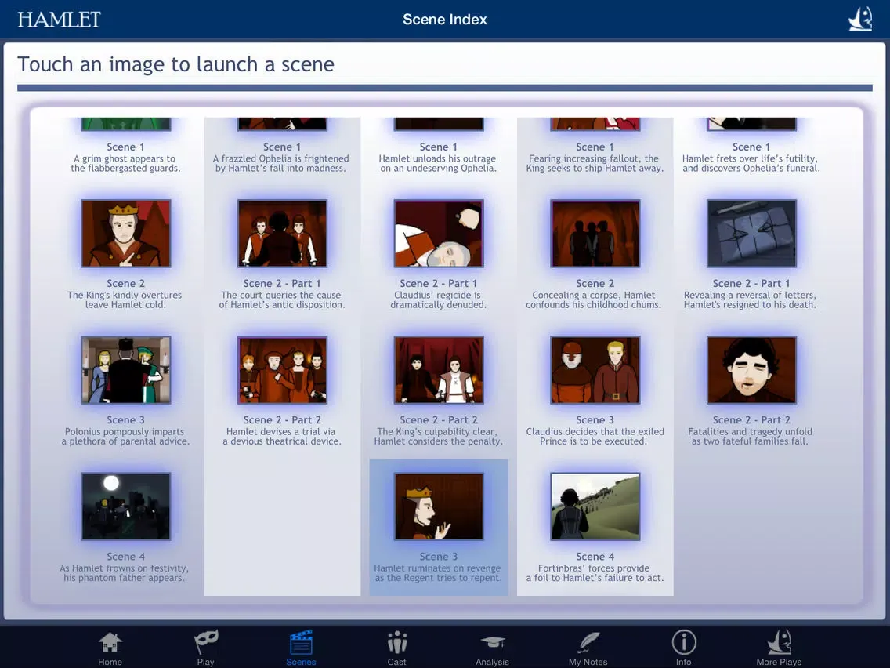Viewport: 890px width, 668px height.
Task: Launch Claudius' regicide denuded thumbnail
Action: [439, 234]
